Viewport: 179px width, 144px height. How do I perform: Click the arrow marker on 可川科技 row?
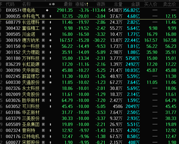pyautogui.click(x=50, y=107)
